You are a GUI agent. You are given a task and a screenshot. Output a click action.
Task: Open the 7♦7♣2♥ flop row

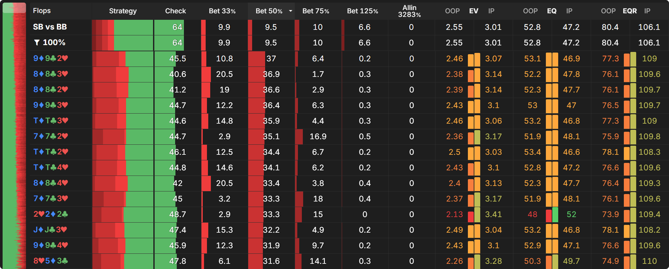pos(51,136)
